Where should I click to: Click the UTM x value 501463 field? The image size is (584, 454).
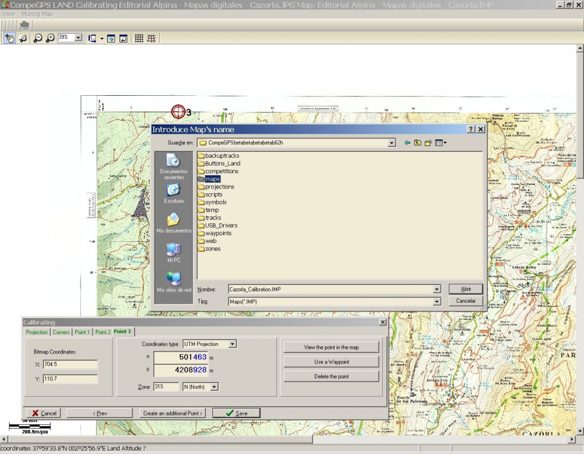click(180, 357)
